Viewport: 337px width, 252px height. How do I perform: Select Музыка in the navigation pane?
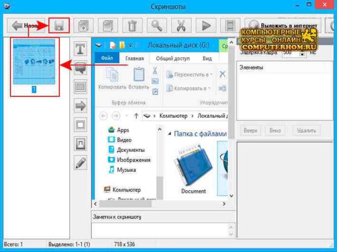pos(122,170)
